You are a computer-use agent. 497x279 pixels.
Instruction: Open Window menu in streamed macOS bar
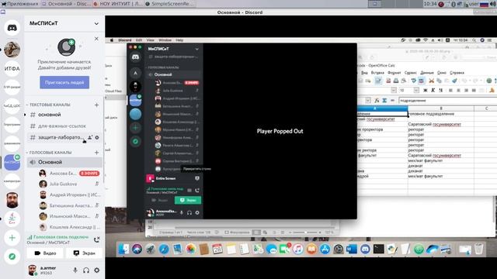click(x=165, y=40)
